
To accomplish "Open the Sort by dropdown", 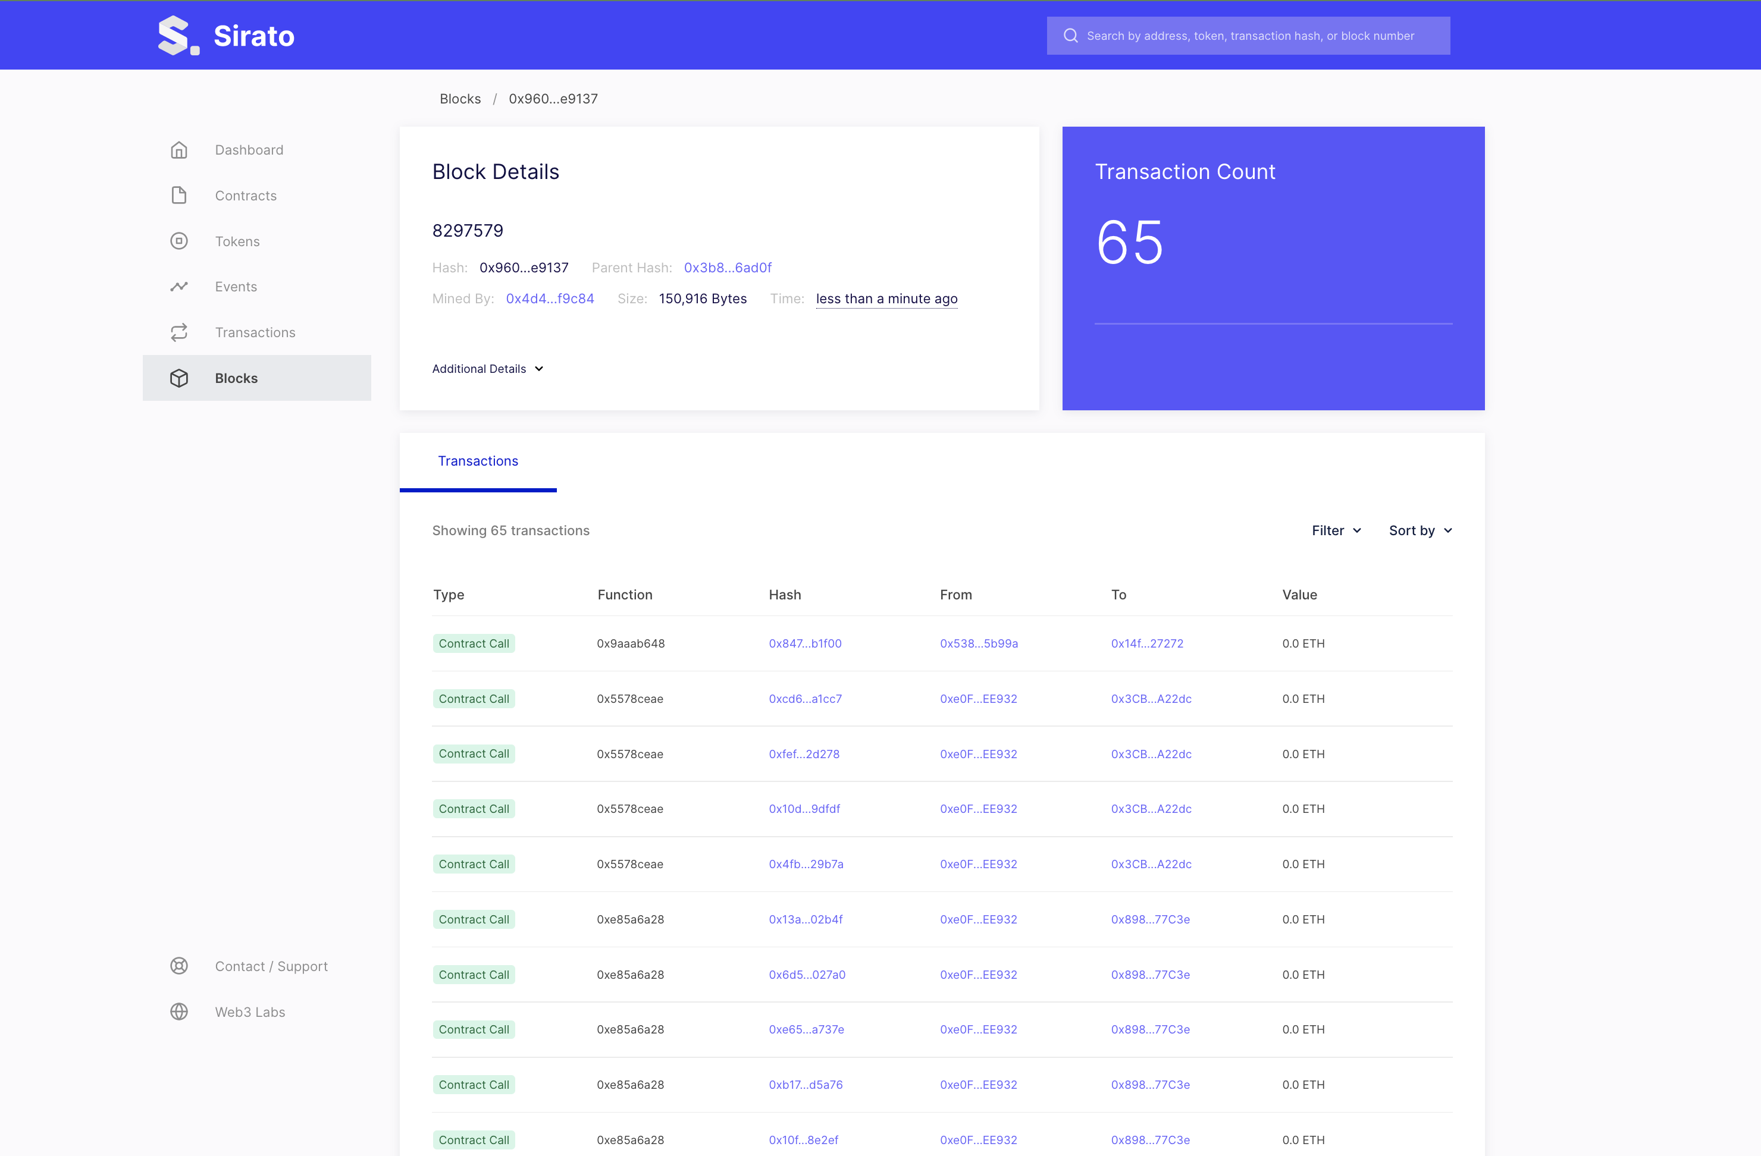I will (1420, 530).
